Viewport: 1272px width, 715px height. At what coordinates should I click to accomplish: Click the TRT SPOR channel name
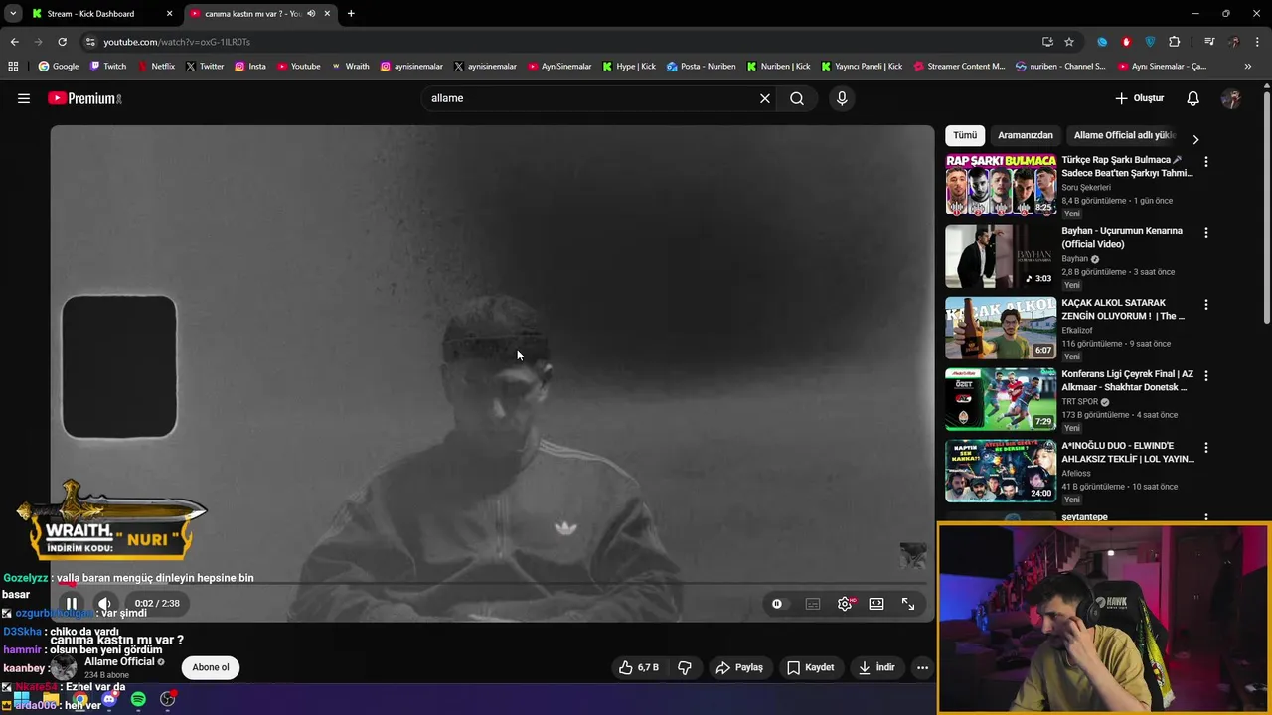click(1080, 402)
